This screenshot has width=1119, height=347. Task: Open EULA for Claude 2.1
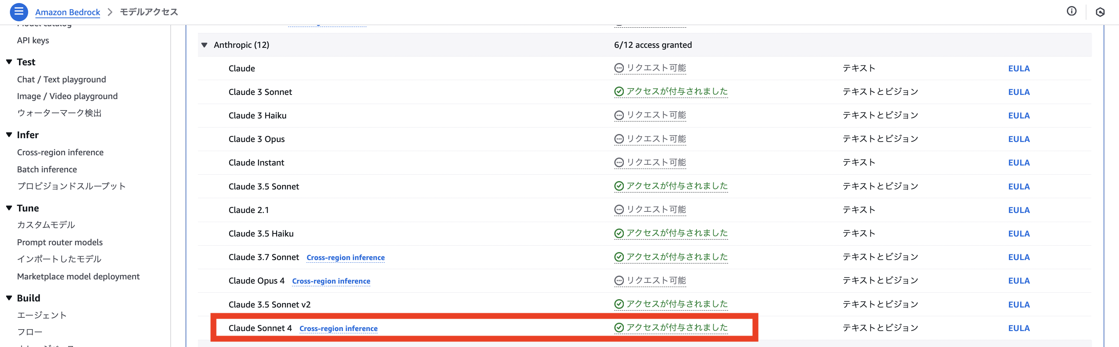[1019, 210]
